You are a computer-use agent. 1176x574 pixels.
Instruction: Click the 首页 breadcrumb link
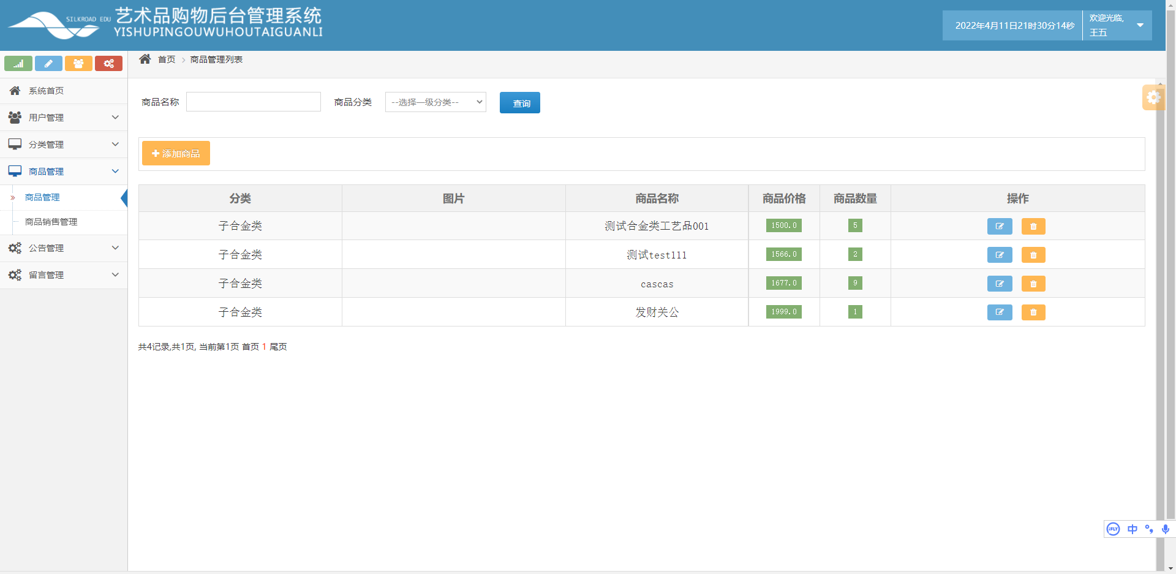pos(167,59)
